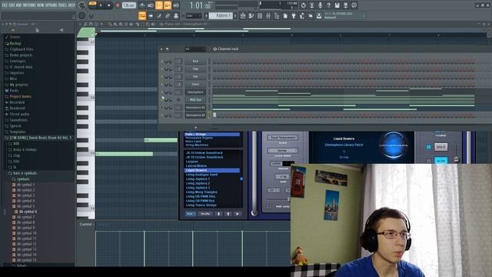Open the playlist view icon
492x277 pixels.
tap(243, 15)
